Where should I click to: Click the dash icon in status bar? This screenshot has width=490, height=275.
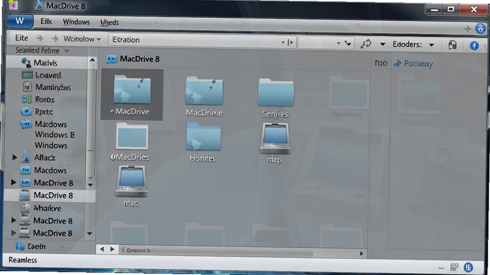[x=441, y=268]
